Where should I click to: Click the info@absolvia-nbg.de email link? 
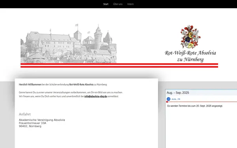click(x=96, y=96)
